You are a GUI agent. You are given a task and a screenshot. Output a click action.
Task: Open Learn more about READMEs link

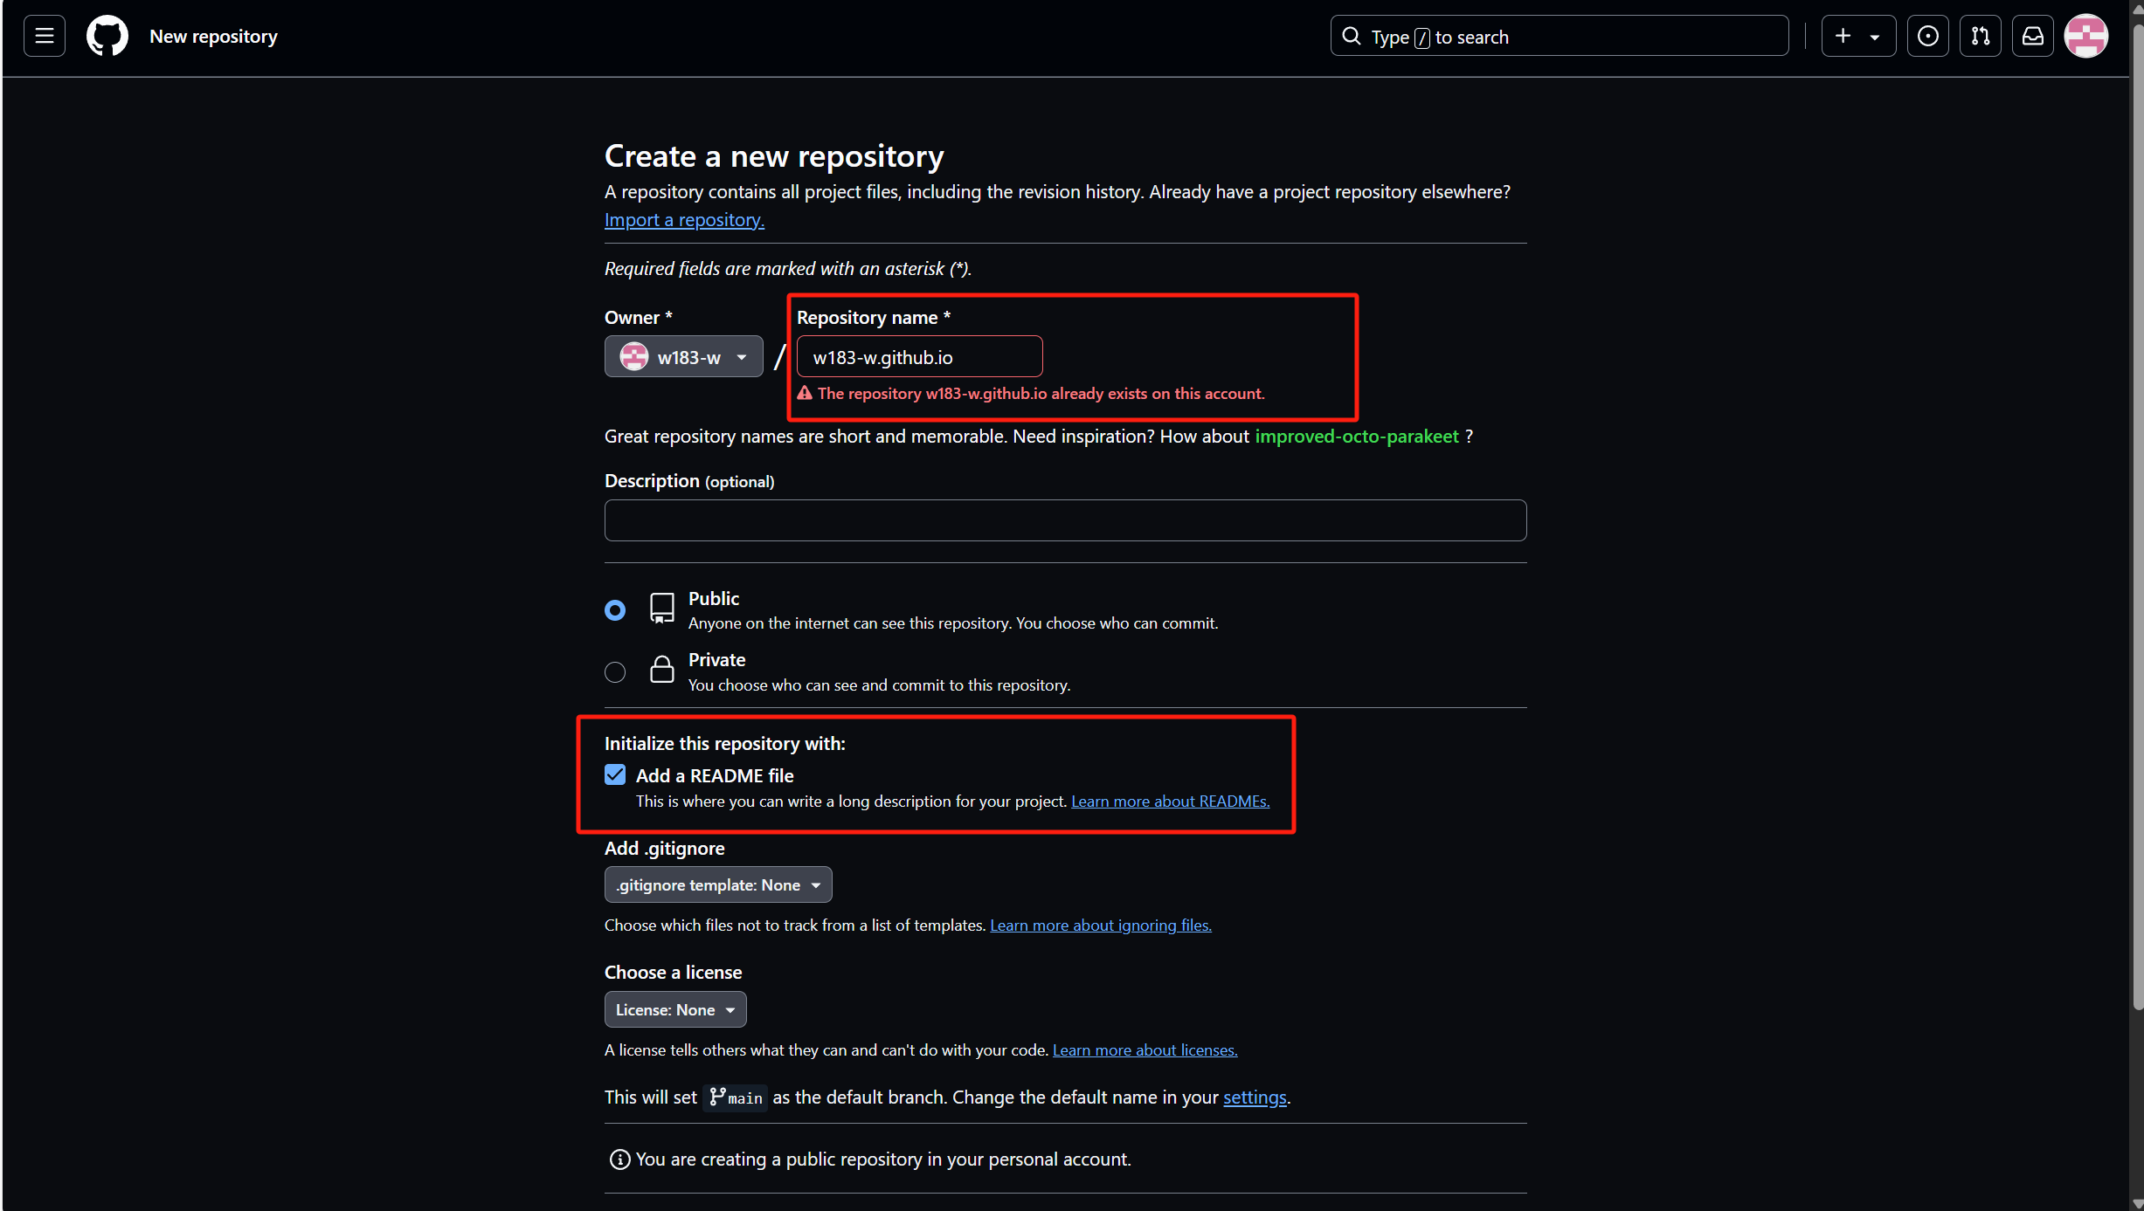click(x=1171, y=801)
